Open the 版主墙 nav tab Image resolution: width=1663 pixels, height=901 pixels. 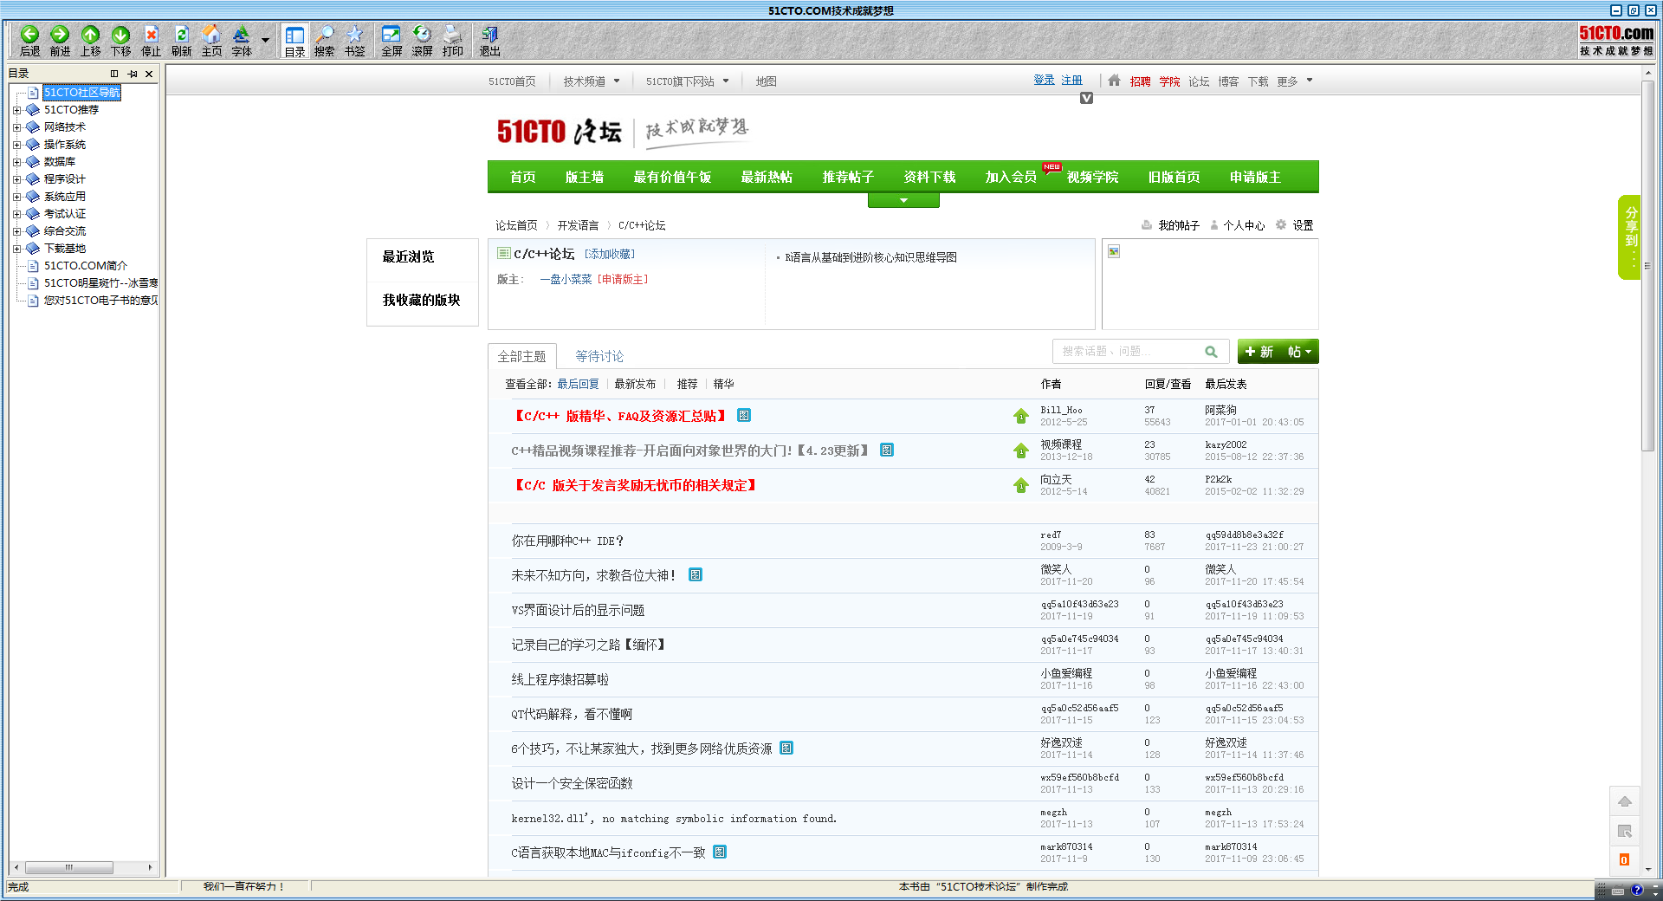[585, 177]
